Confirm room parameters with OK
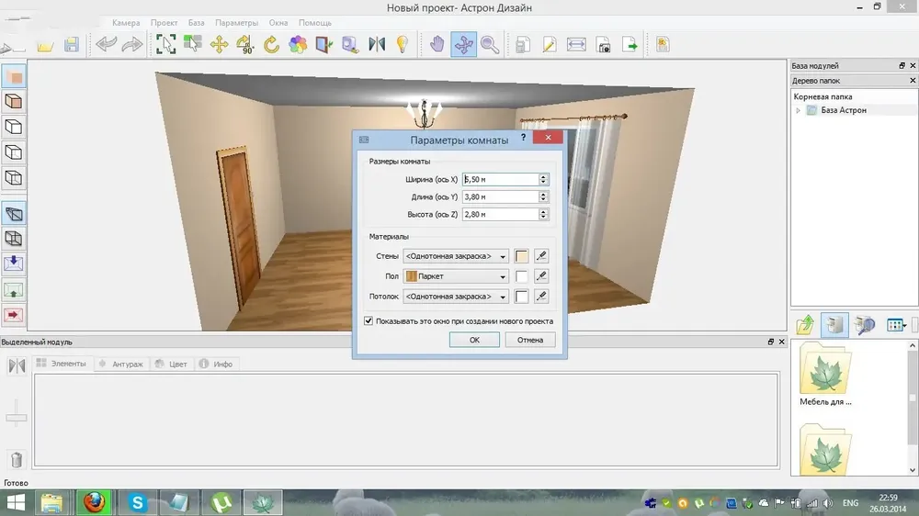This screenshot has height=516, width=919. click(x=474, y=340)
